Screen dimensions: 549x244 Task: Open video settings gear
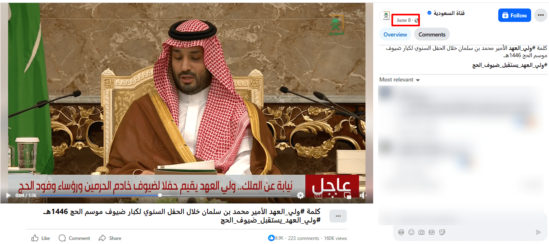click(x=300, y=195)
